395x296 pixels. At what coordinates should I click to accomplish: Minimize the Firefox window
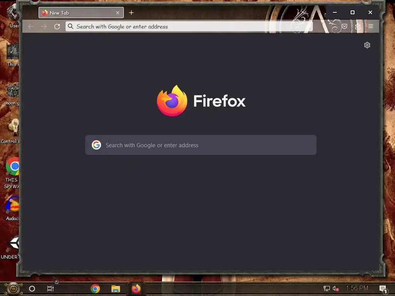(335, 12)
